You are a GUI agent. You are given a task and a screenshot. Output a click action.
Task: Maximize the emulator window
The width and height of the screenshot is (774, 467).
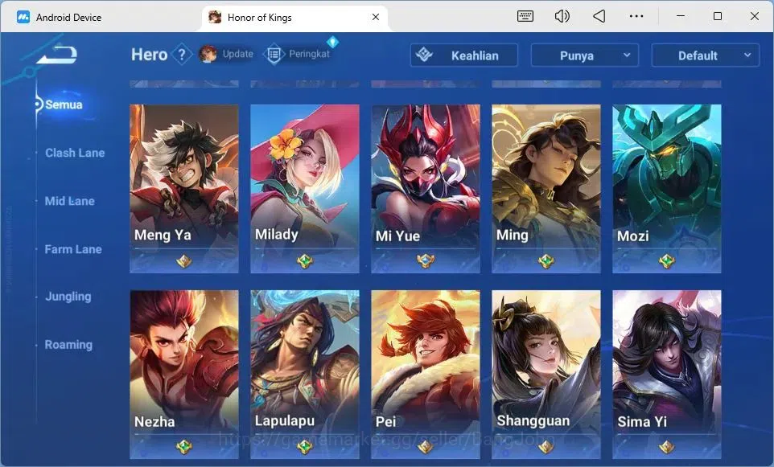point(717,16)
